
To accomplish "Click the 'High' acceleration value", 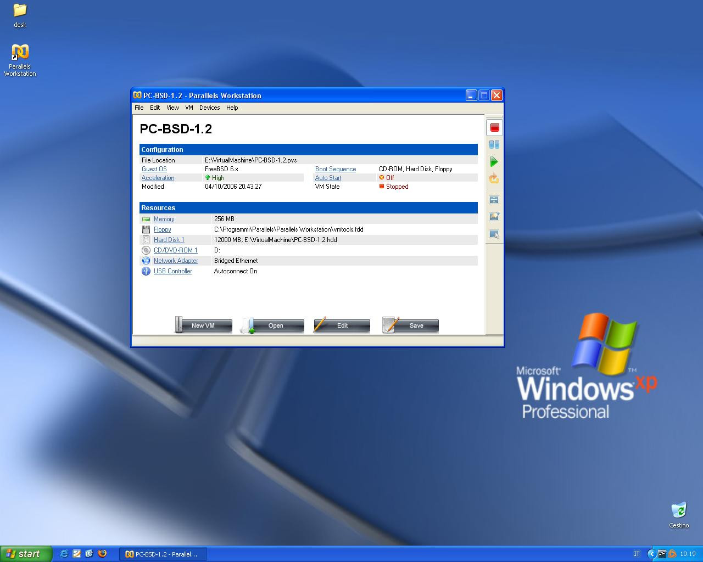I will [218, 178].
